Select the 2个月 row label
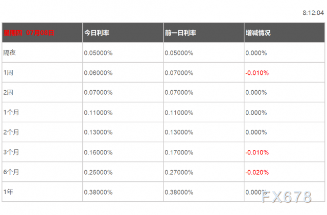The width and height of the screenshot is (327, 215). [x=11, y=132]
